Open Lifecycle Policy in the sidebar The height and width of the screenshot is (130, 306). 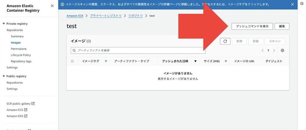coord(21,55)
